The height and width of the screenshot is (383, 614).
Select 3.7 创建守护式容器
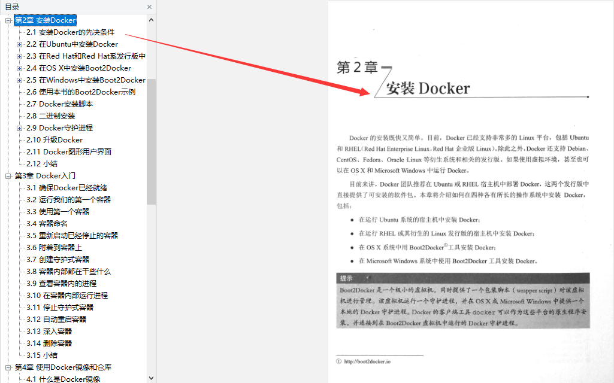pyautogui.click(x=58, y=259)
